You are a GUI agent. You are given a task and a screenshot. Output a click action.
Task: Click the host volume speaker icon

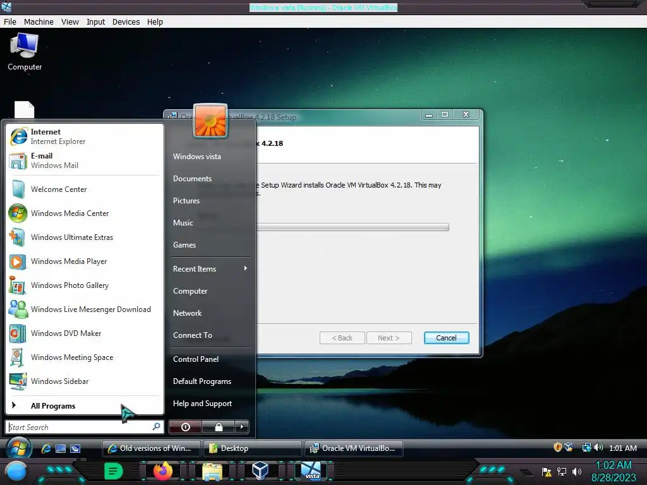click(x=577, y=471)
